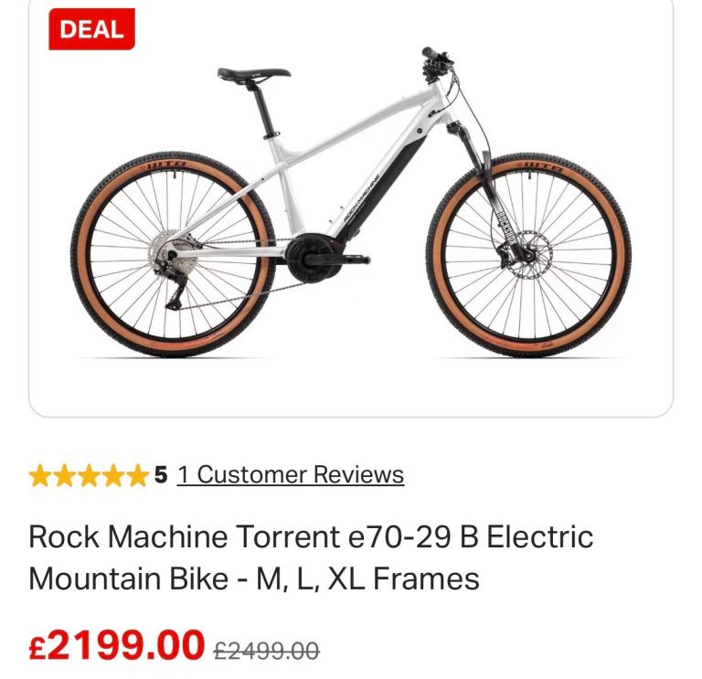Click the red DEAL badge

pos(91,29)
